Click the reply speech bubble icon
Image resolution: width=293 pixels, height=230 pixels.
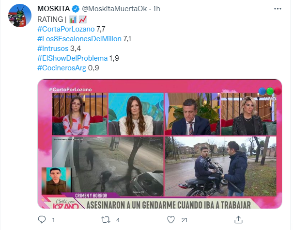tap(42, 219)
